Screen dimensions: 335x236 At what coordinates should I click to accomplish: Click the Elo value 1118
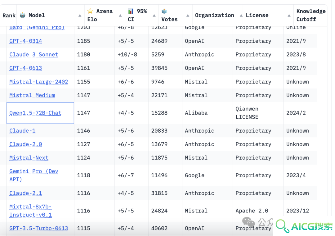pos(83,175)
